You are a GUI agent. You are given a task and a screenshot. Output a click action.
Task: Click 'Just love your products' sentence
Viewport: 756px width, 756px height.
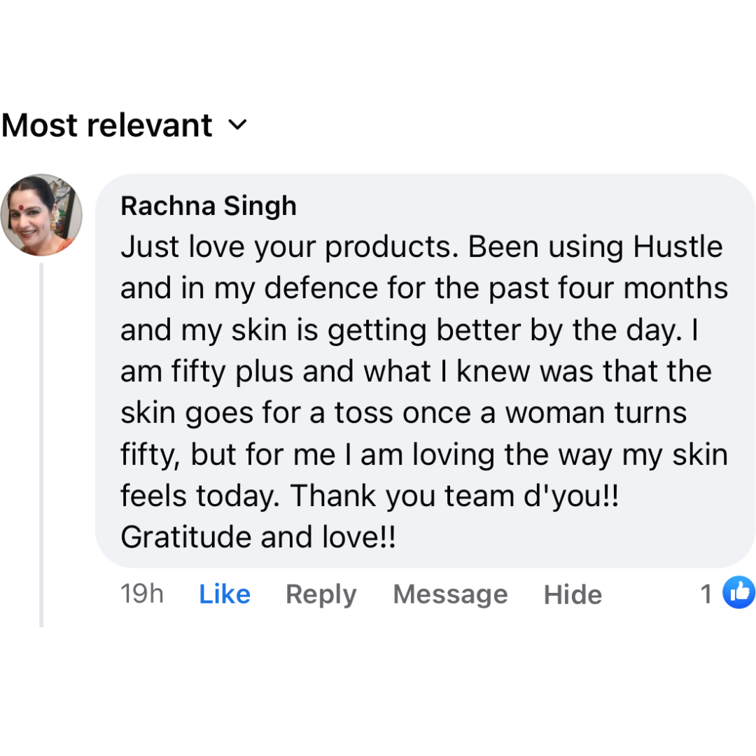coord(288,247)
